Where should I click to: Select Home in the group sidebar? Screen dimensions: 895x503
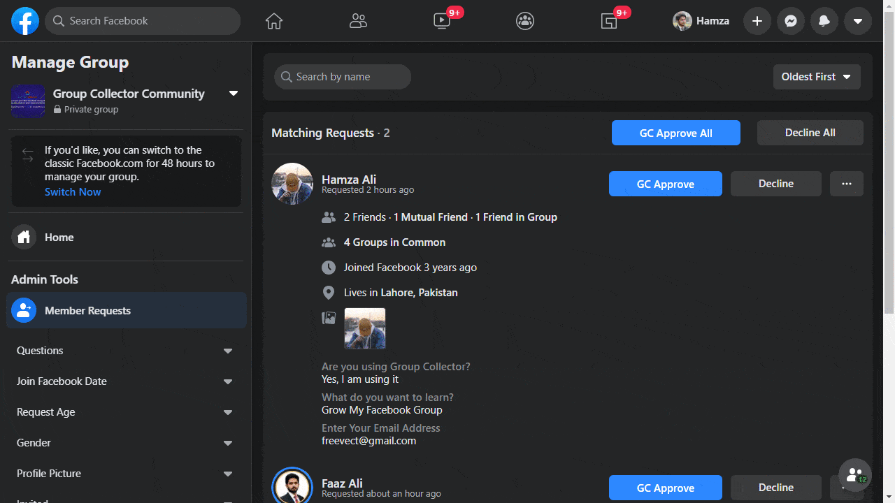point(59,238)
